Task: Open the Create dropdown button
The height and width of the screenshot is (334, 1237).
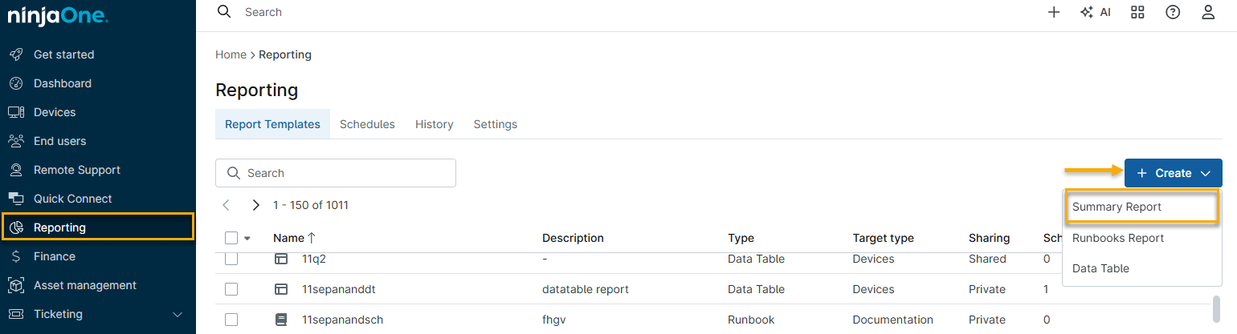Action: (x=1173, y=173)
